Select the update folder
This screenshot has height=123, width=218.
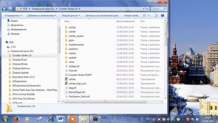pyautogui.click(x=73, y=58)
